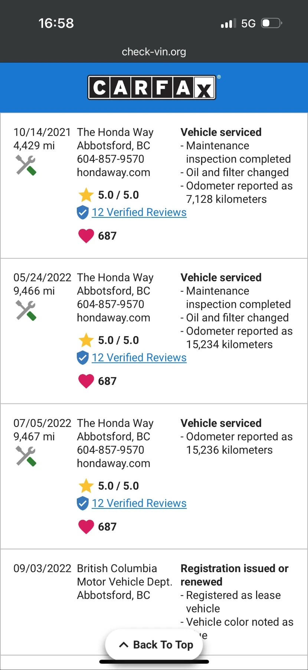This screenshot has width=308, height=670.
Task: Tap the heart icon in first service record
Action: pos(86,236)
